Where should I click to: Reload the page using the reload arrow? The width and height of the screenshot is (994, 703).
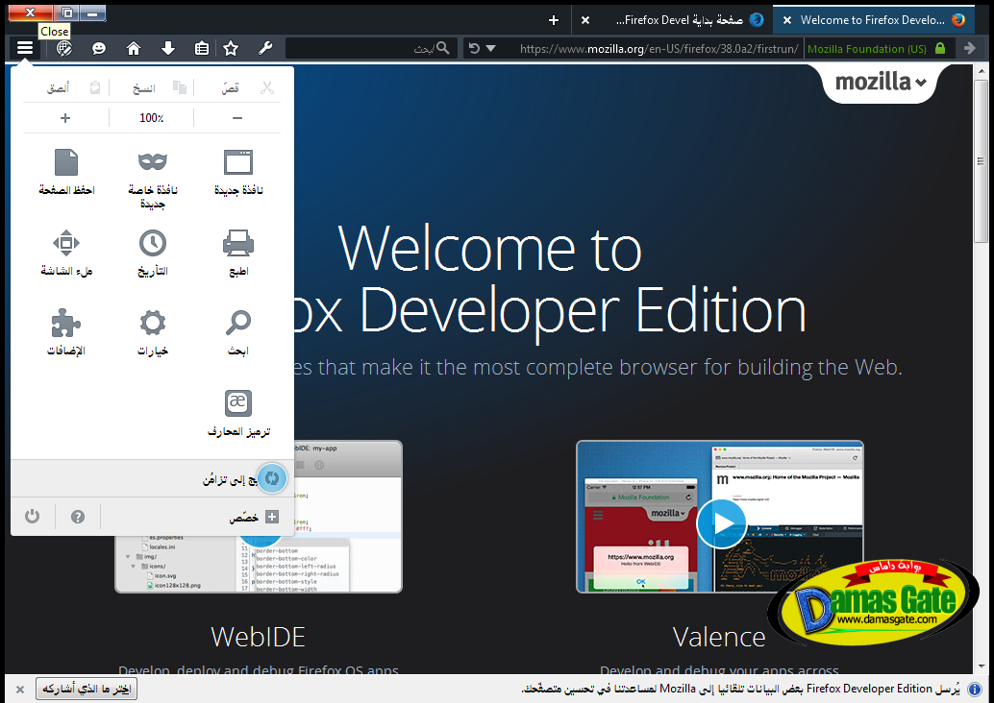(474, 48)
